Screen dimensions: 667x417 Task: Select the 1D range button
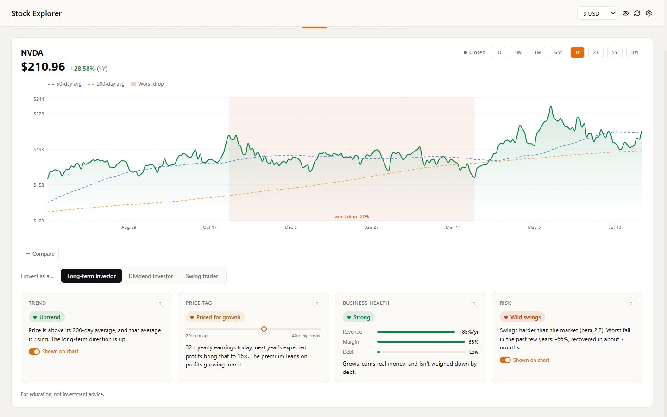tap(498, 52)
